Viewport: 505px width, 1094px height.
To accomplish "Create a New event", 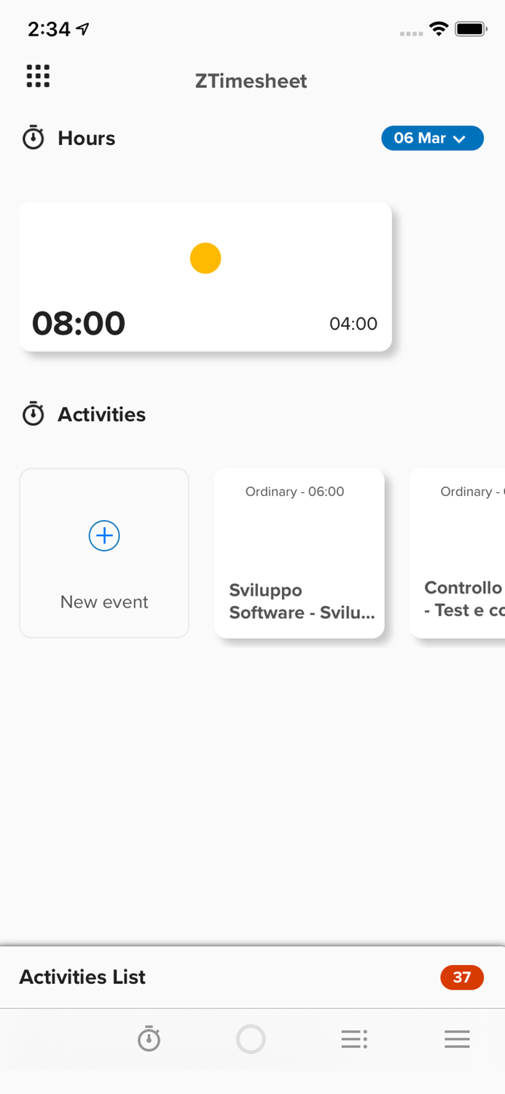I will pyautogui.click(x=103, y=553).
